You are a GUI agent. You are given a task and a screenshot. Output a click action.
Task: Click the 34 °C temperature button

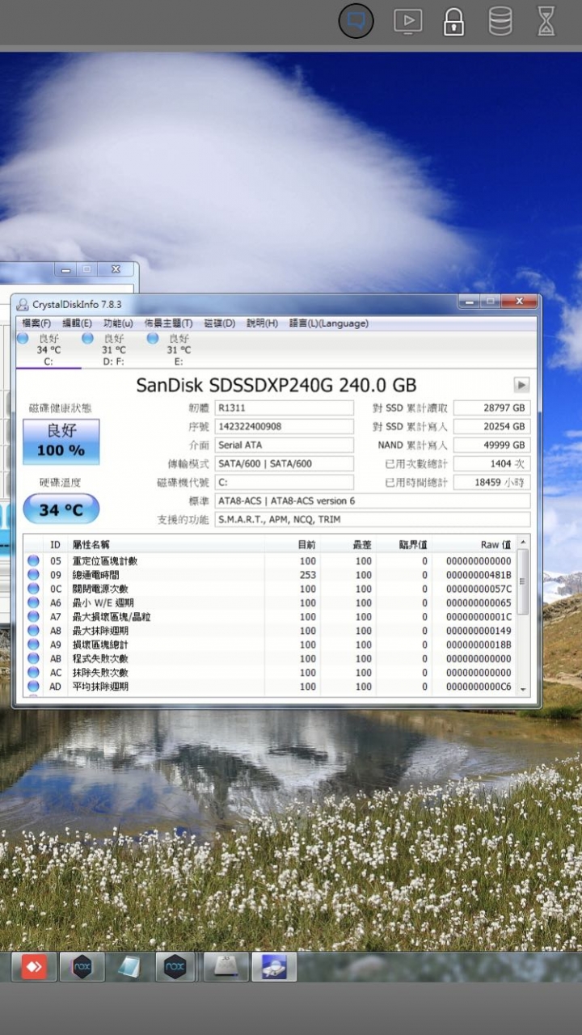coord(61,509)
